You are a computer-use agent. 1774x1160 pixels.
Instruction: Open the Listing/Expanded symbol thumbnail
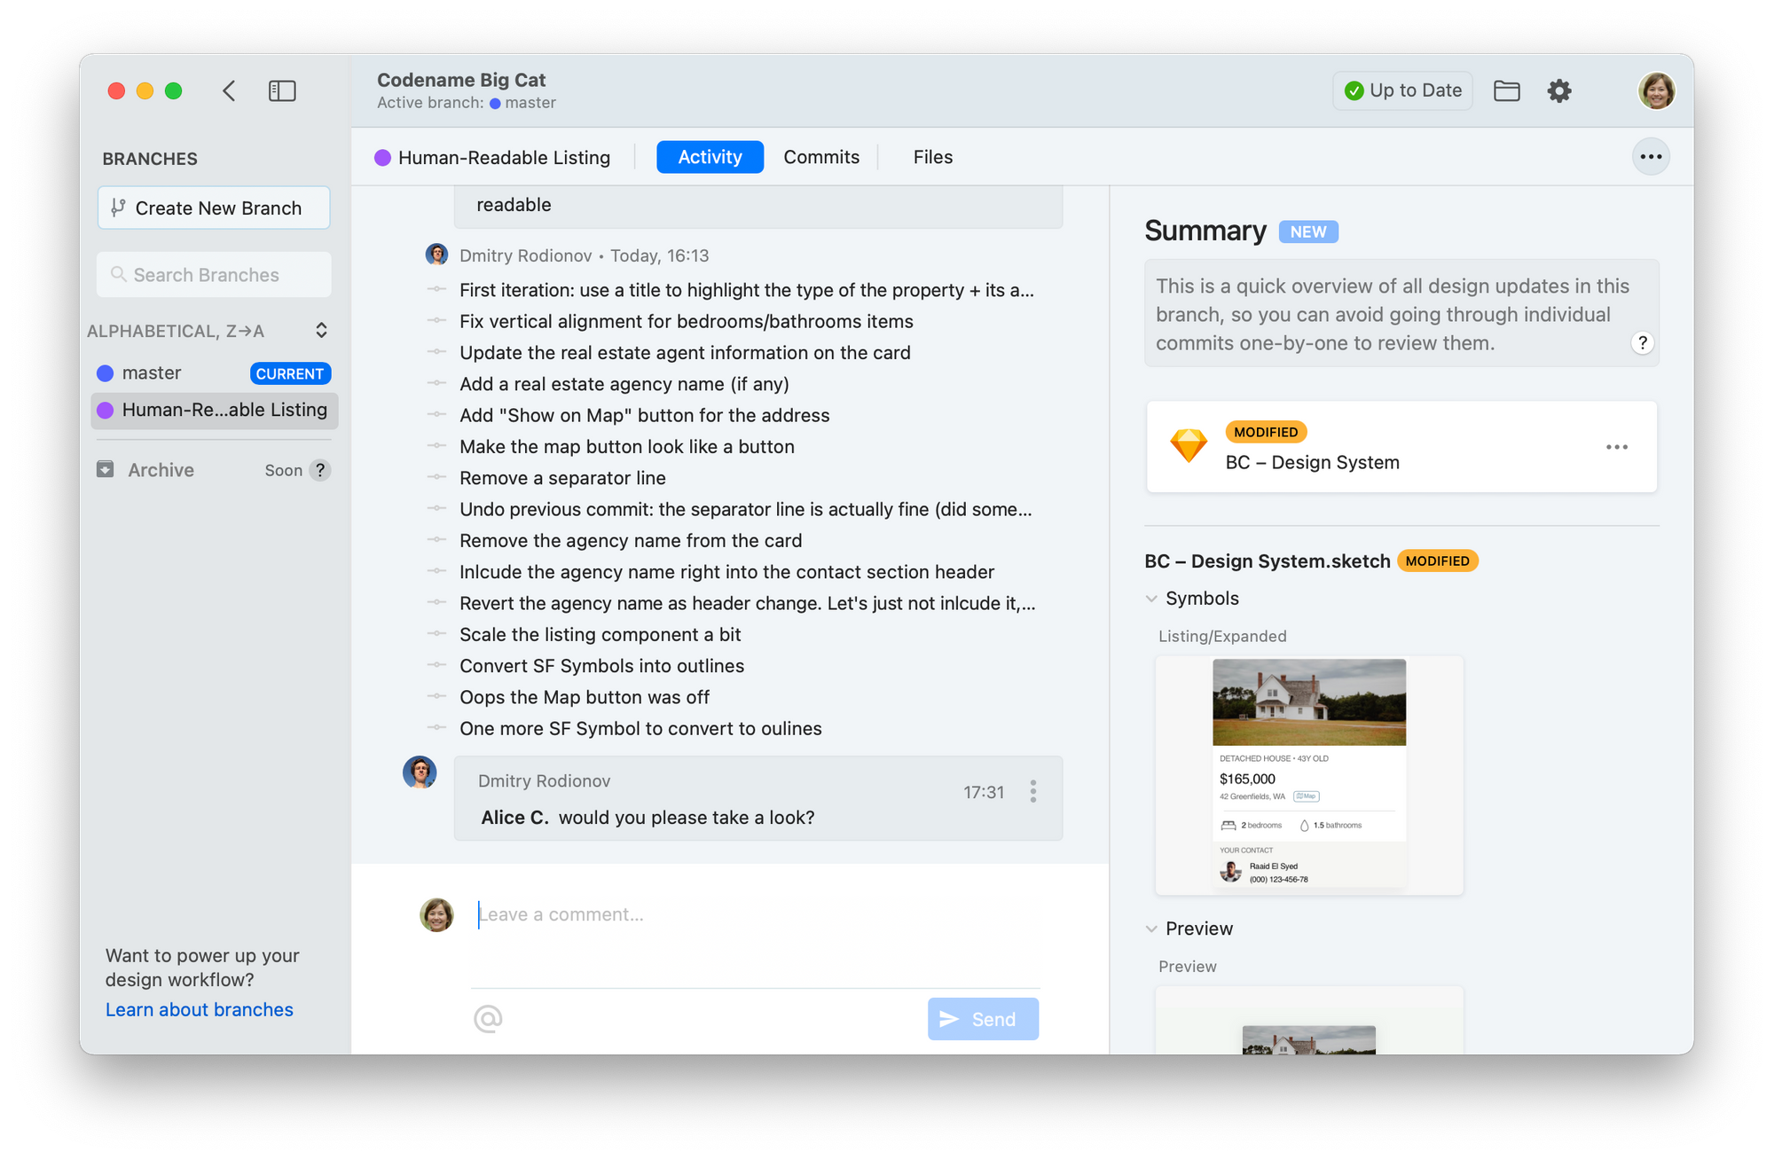1309,775
